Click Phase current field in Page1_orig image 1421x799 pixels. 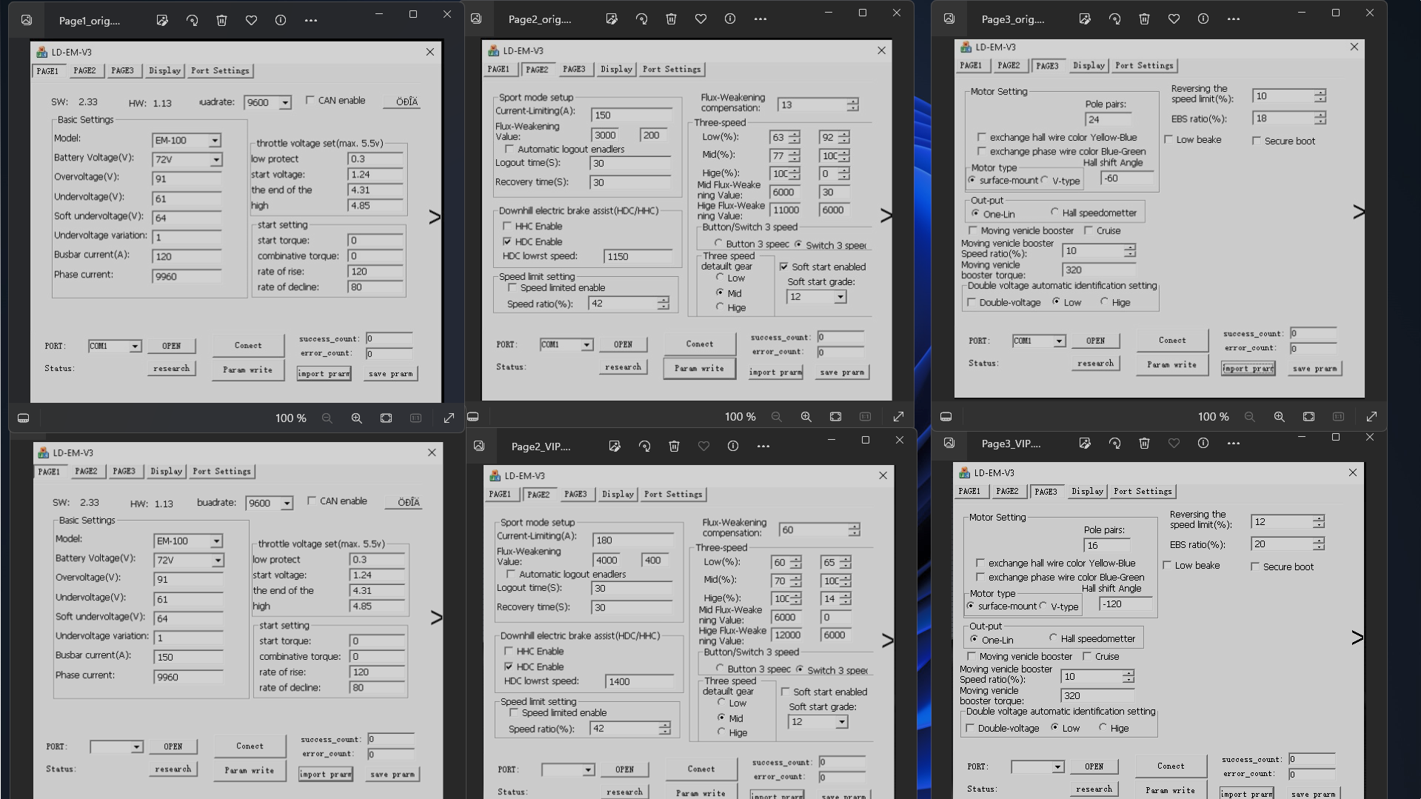(x=187, y=276)
